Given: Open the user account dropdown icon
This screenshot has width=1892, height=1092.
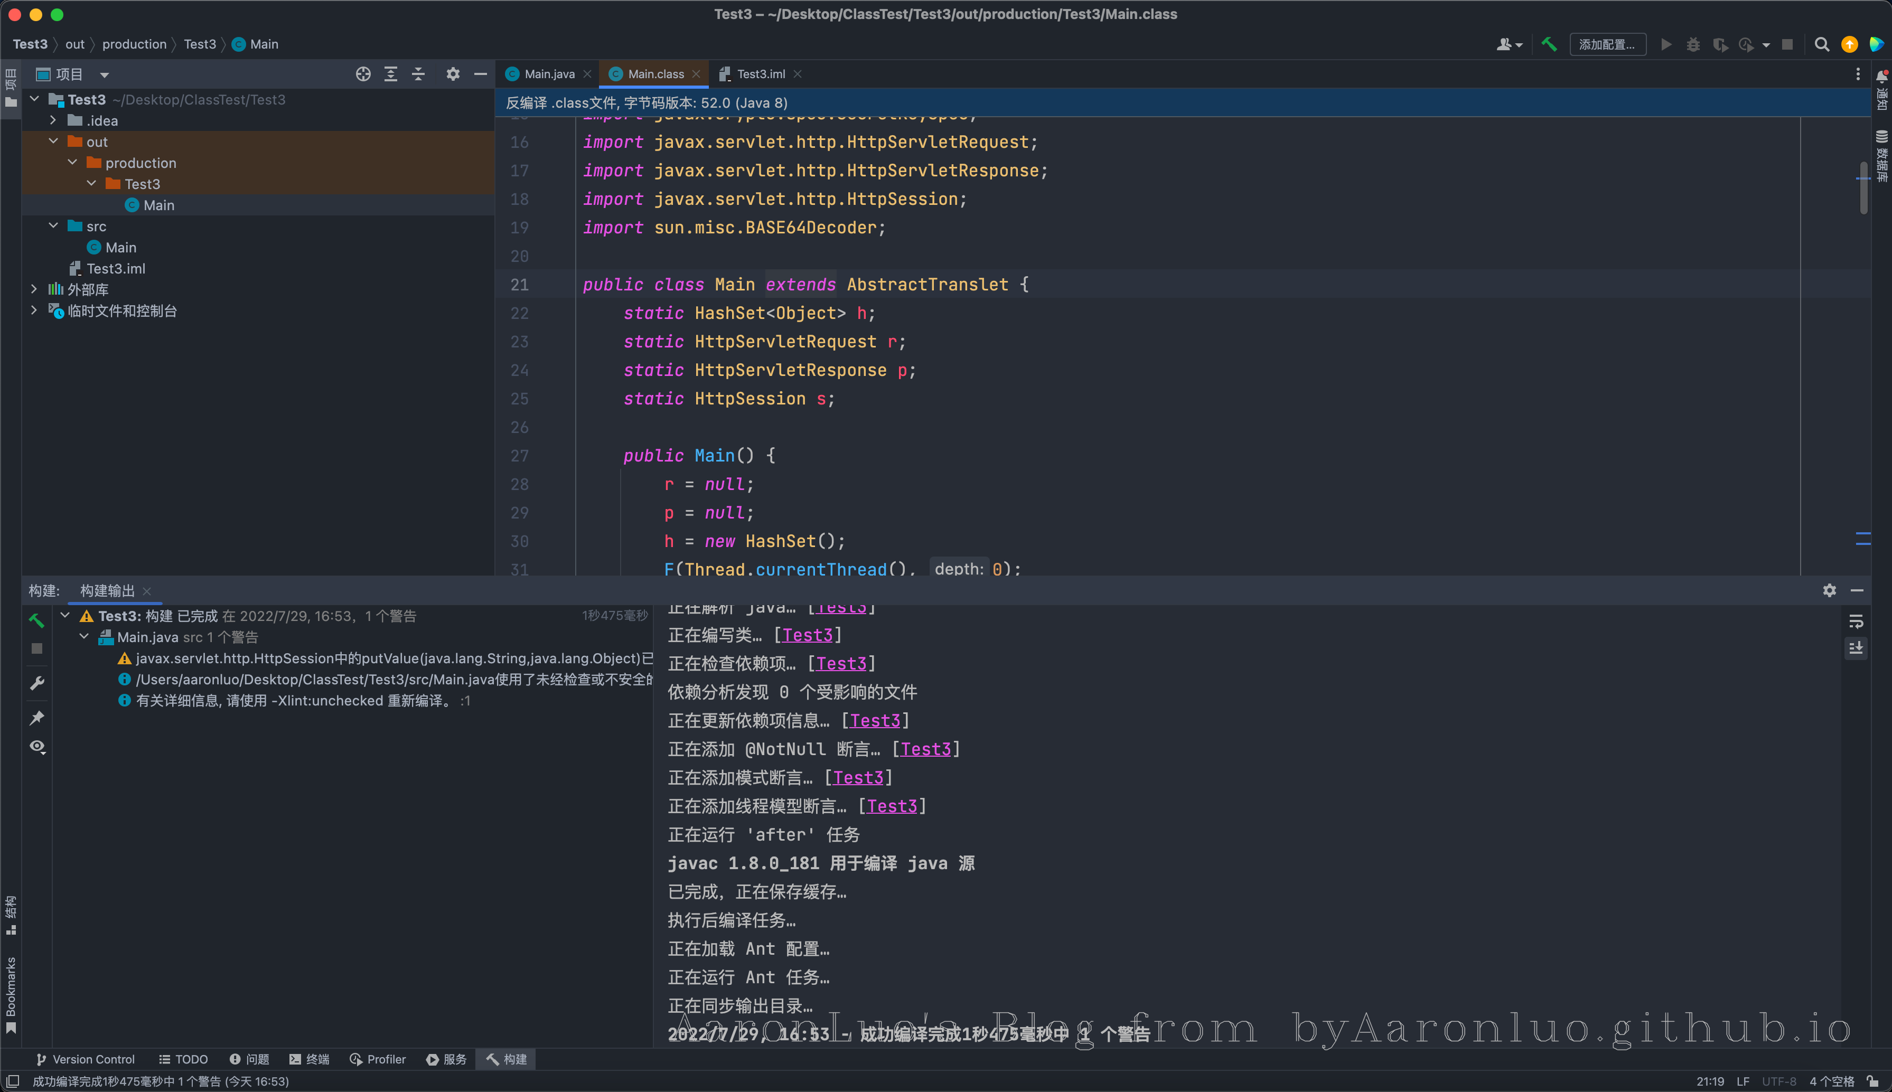Looking at the screenshot, I should point(1509,44).
